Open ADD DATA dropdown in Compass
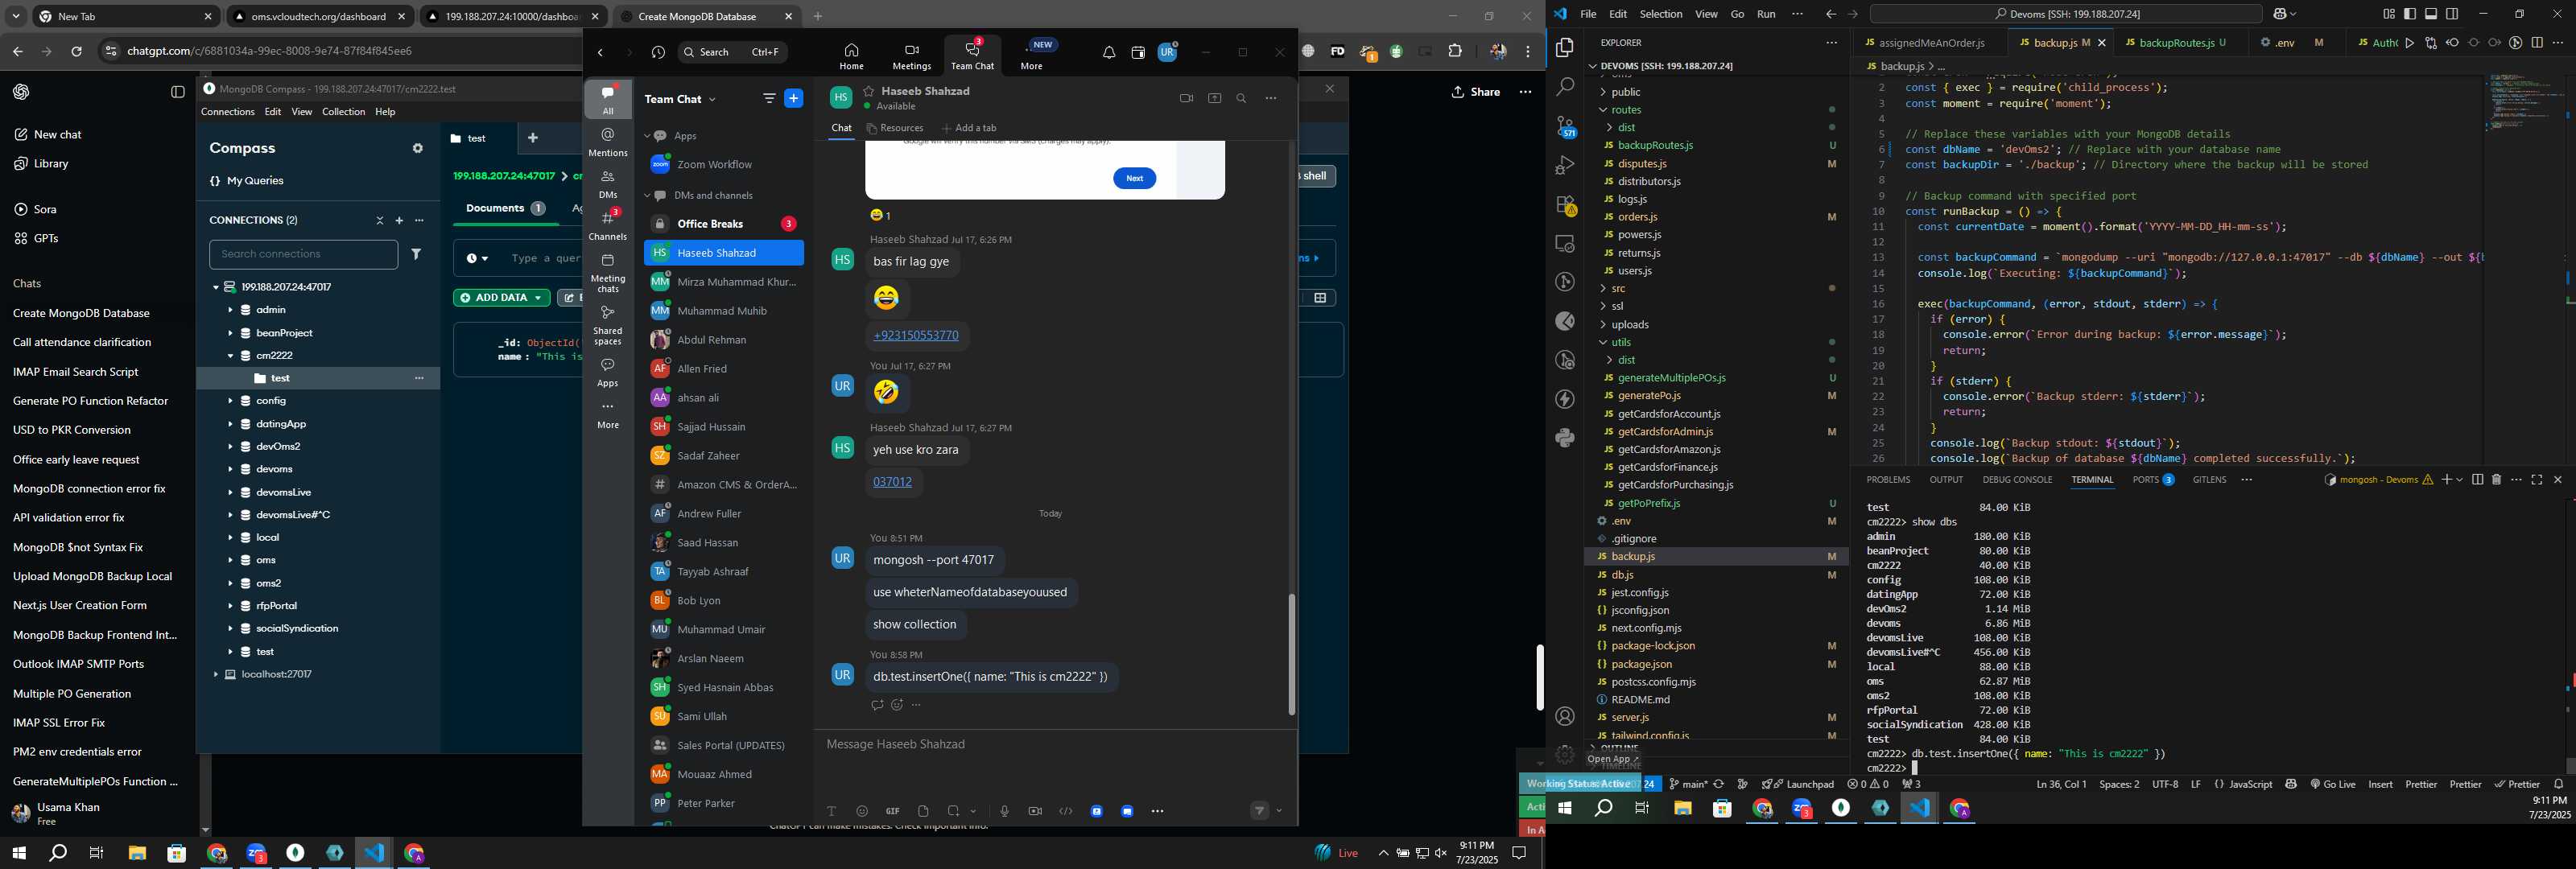The width and height of the screenshot is (2576, 869). 501,298
